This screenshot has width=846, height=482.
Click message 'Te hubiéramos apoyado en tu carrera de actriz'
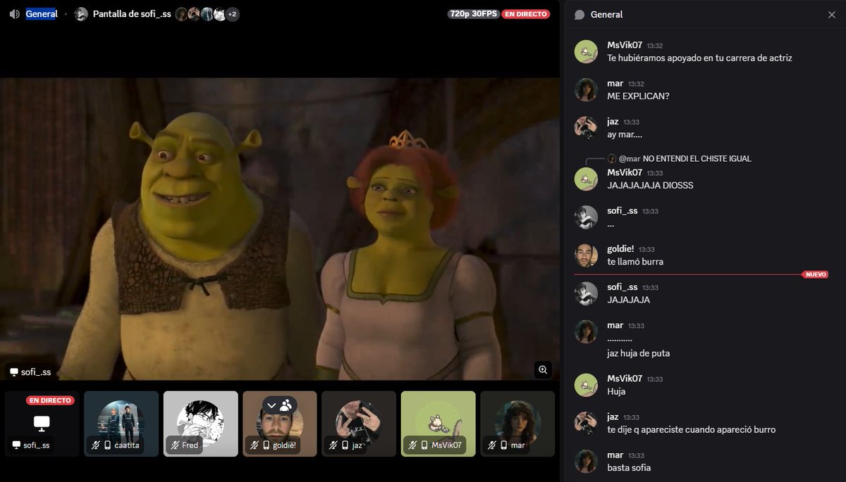coord(699,58)
